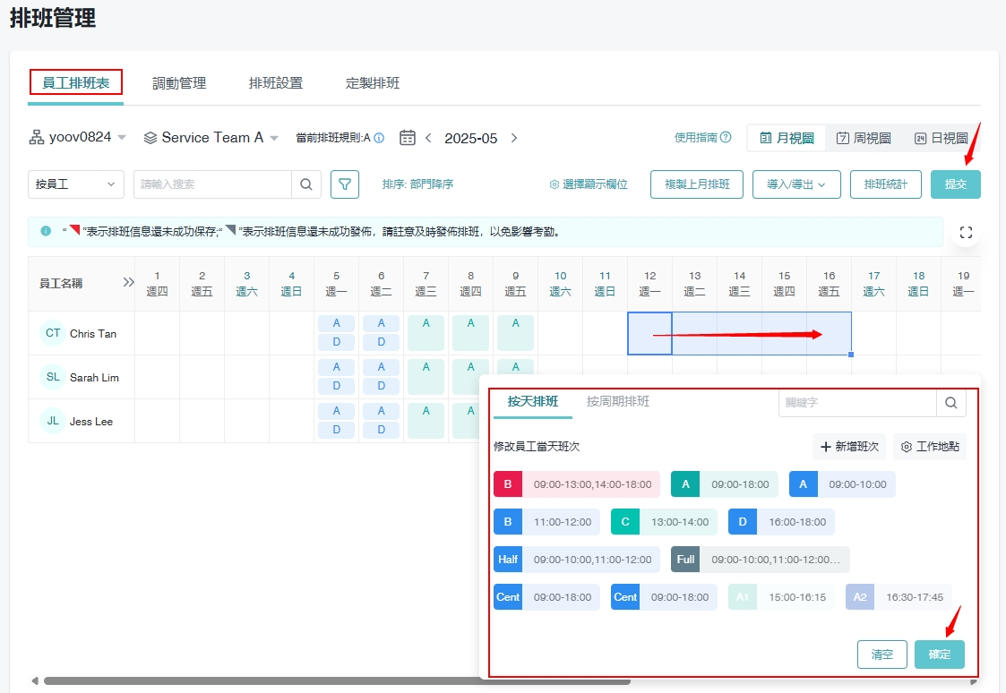Screen dimensions: 1006x693
Task: Click the search magnifier beside employee search
Action: (x=305, y=184)
